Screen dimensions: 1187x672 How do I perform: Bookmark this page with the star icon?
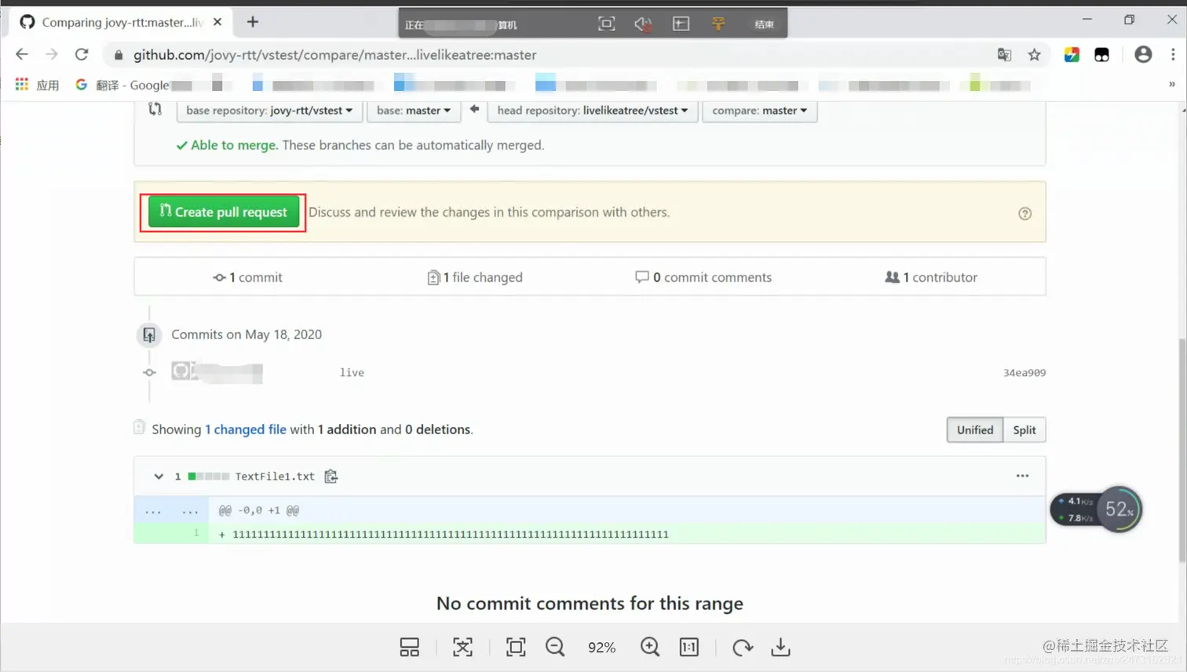pos(1035,54)
